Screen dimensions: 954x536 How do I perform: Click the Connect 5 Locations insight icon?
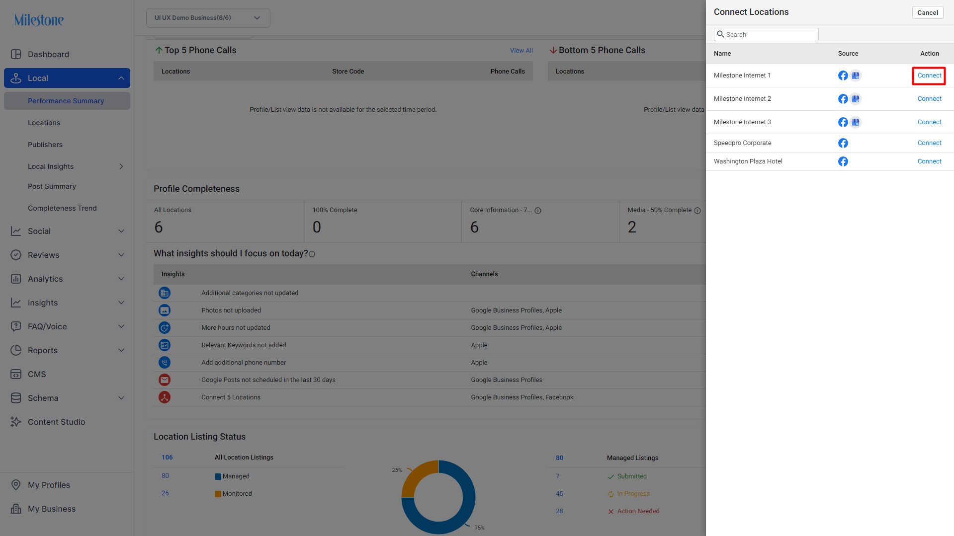(165, 397)
